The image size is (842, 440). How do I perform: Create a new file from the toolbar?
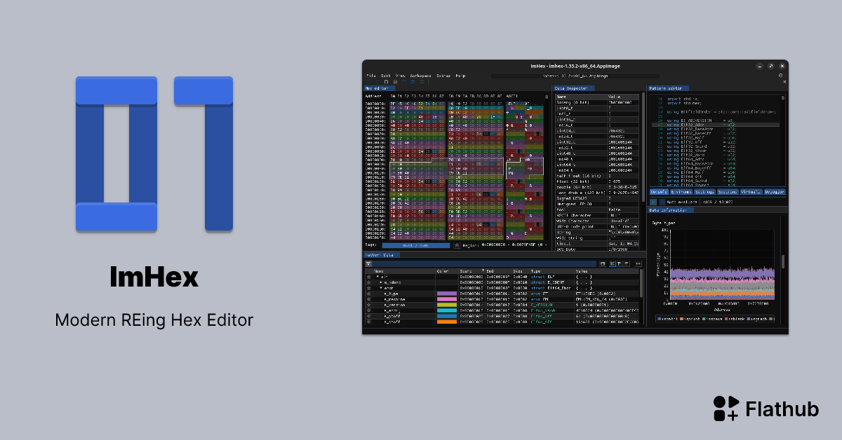coord(386,81)
